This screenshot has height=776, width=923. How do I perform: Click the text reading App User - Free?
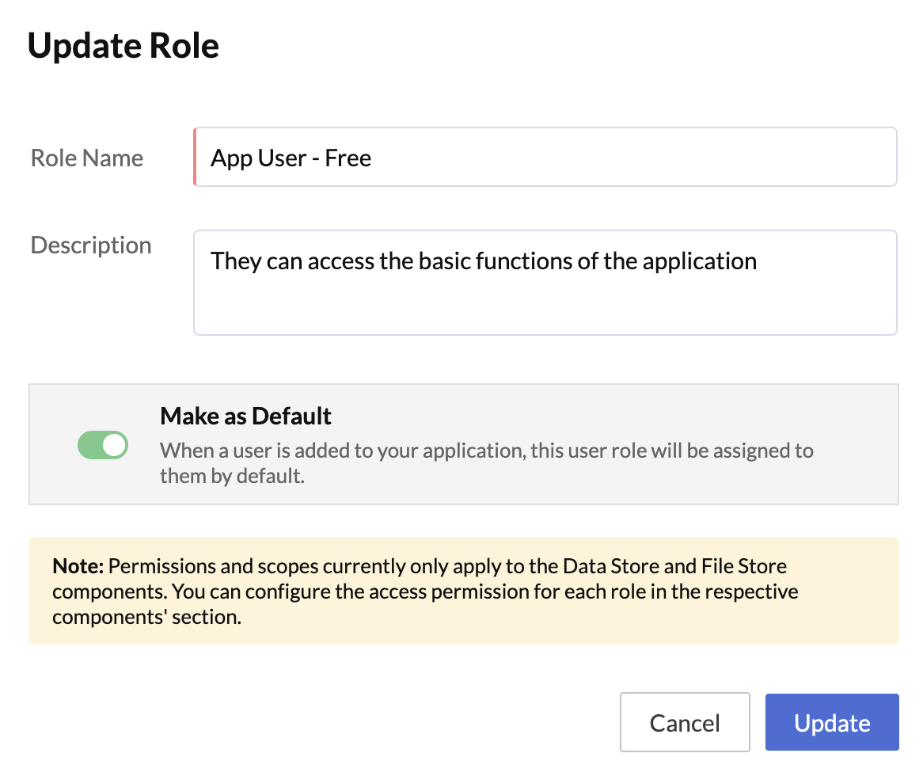(x=291, y=158)
